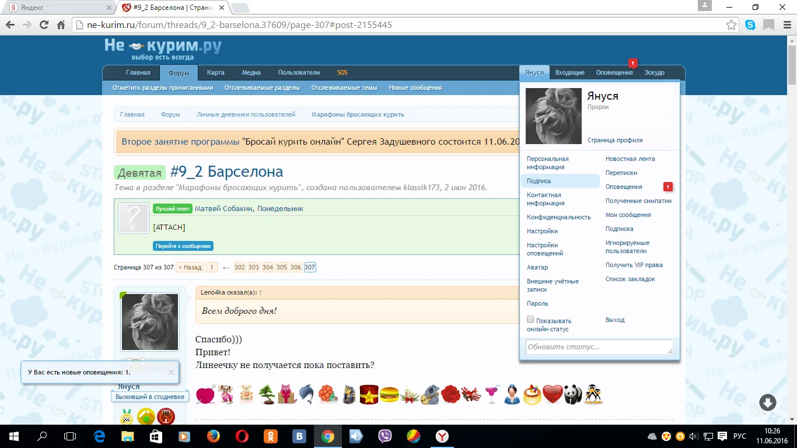Click the browser address bar URL
The width and height of the screenshot is (797, 448).
[239, 25]
